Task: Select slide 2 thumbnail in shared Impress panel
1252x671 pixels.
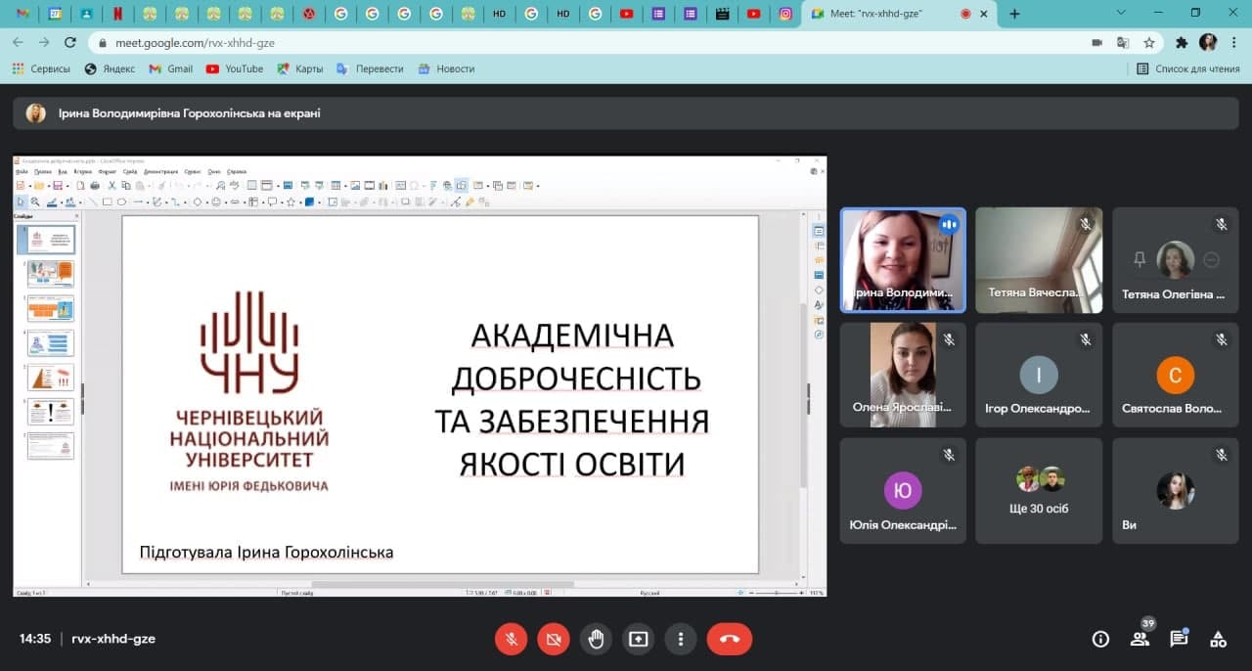Action: [51, 274]
